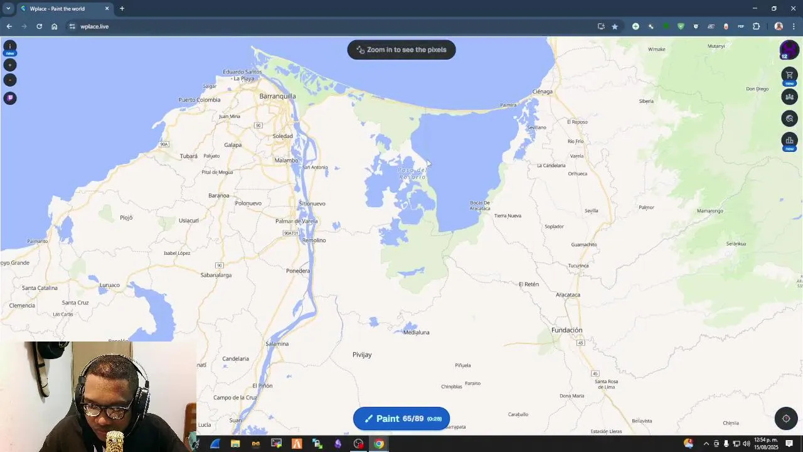Open the notification center icon

pyautogui.click(x=789, y=444)
